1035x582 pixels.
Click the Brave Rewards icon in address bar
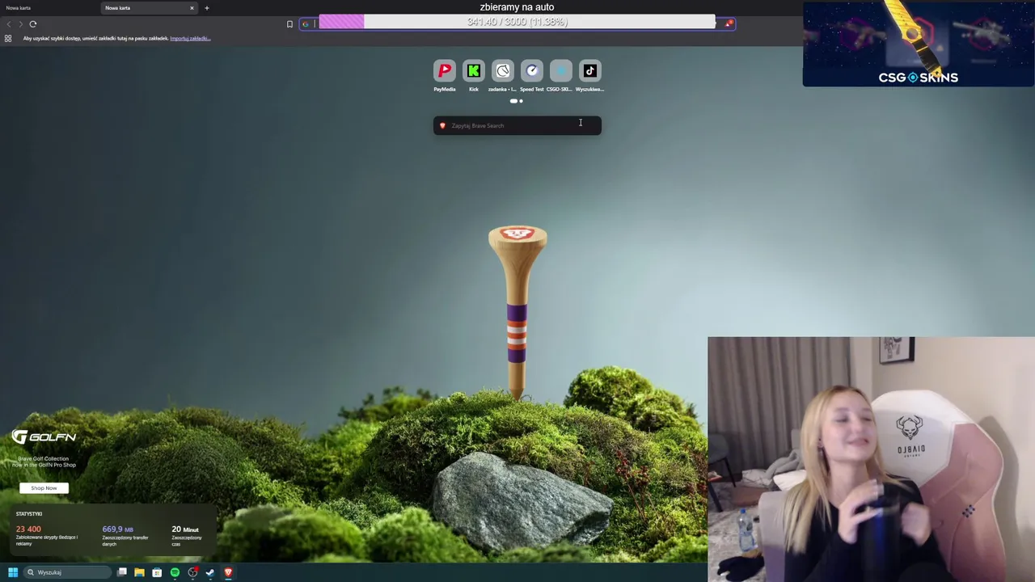point(729,23)
